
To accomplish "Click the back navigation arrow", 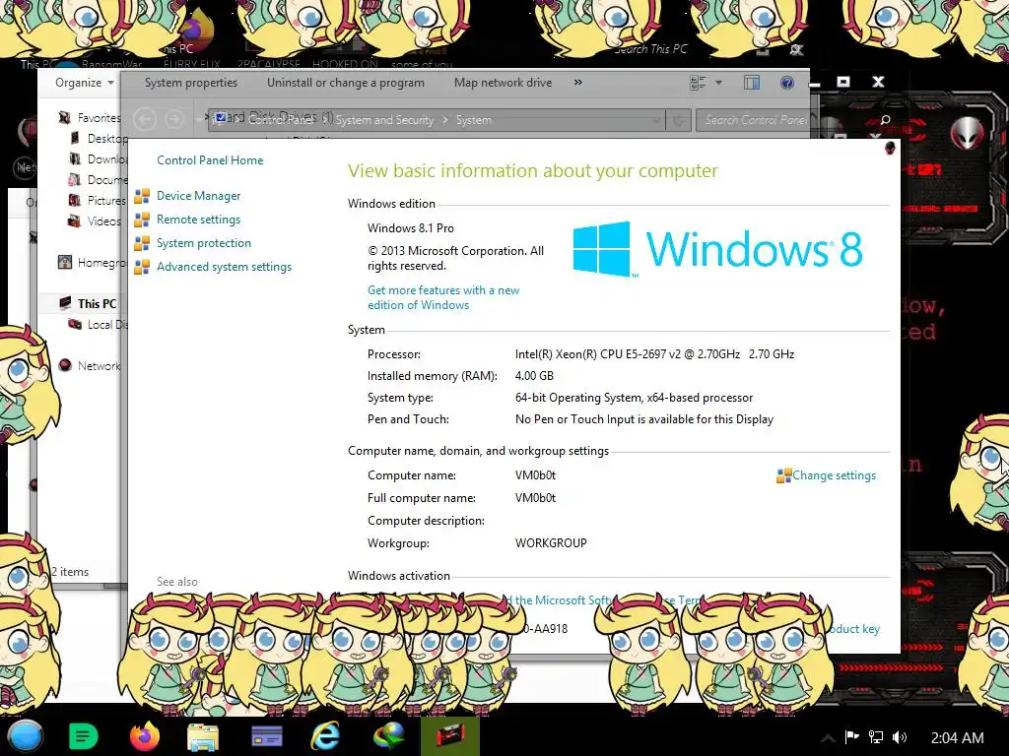I will [145, 119].
